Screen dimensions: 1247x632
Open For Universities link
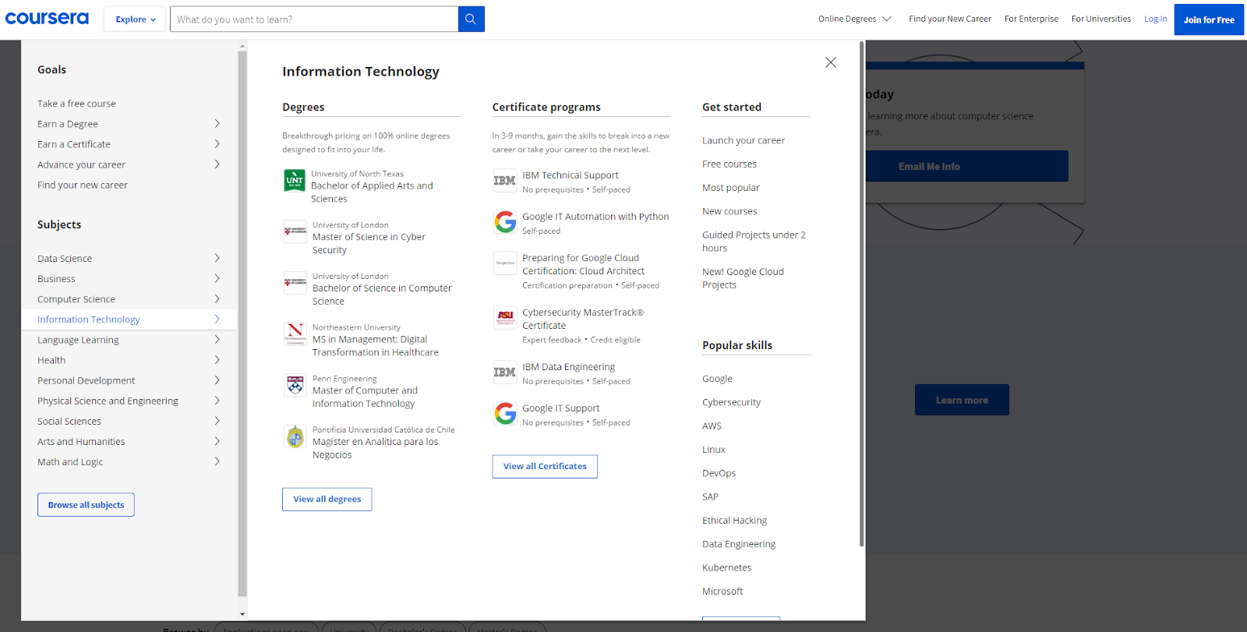pyautogui.click(x=1101, y=19)
